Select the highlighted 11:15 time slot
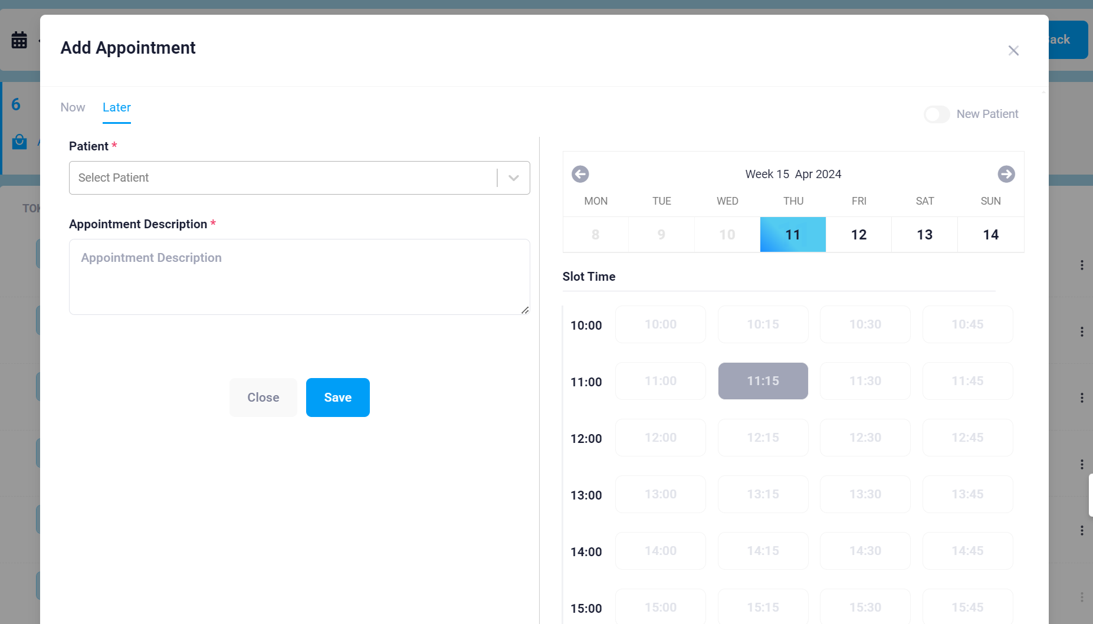 coord(763,381)
